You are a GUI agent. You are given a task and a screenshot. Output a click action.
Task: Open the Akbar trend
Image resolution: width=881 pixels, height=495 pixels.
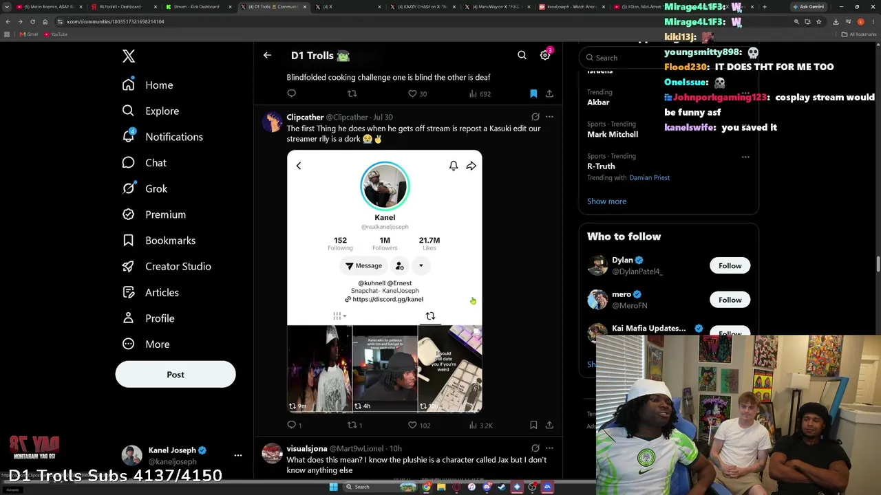598,102
